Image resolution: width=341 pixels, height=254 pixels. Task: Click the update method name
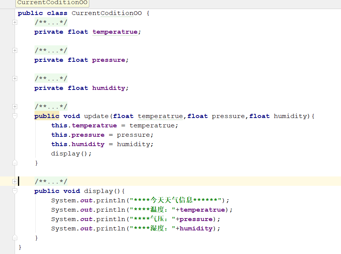96,117
